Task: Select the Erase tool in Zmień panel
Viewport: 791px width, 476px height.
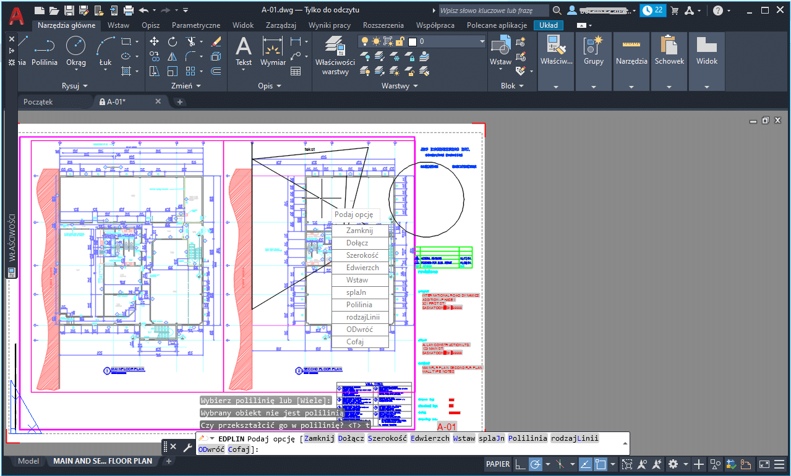Action: [x=216, y=41]
